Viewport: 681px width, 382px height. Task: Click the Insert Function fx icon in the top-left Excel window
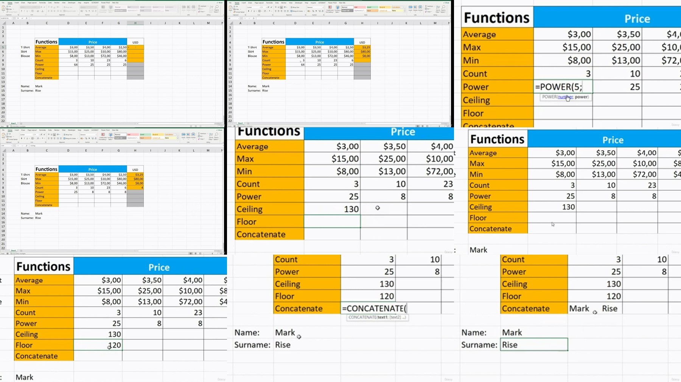coord(26,18)
